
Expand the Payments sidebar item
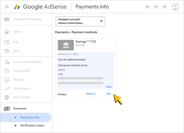click(x=20, y=109)
